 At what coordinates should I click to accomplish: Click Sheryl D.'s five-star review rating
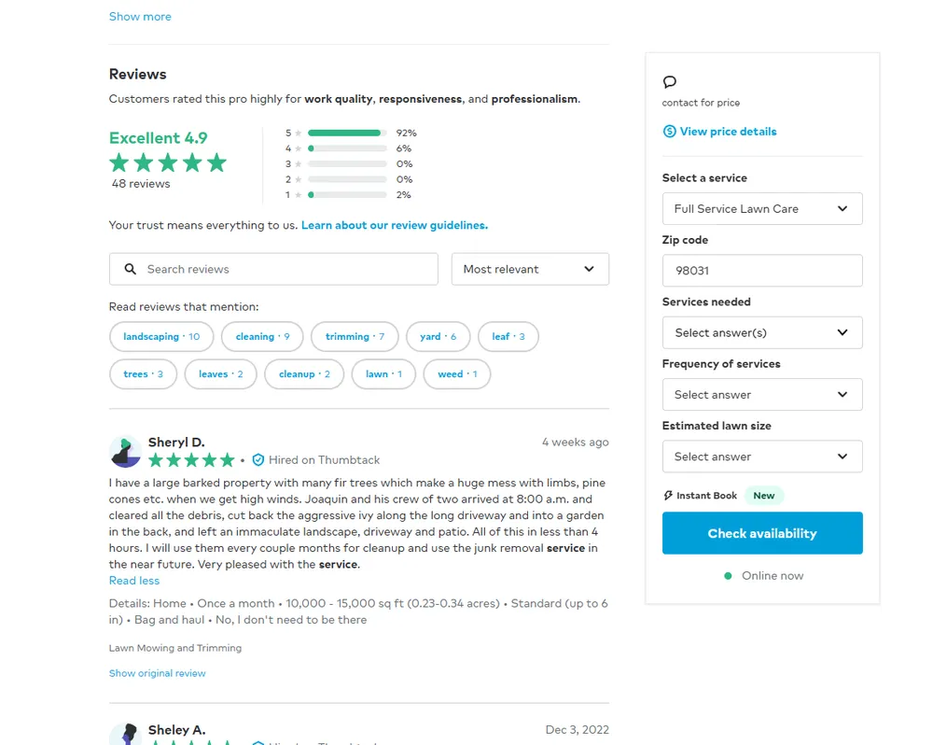[x=191, y=460]
